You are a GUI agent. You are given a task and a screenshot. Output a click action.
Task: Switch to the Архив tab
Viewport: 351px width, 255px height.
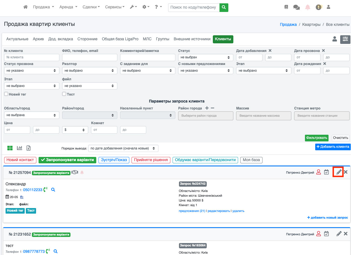pyautogui.click(x=38, y=39)
